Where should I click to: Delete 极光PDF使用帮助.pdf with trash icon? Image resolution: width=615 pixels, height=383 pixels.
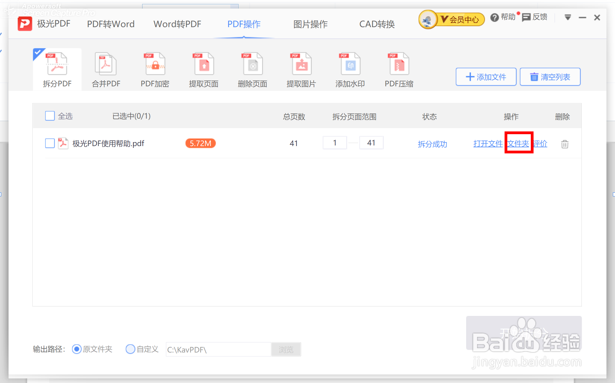pos(565,144)
